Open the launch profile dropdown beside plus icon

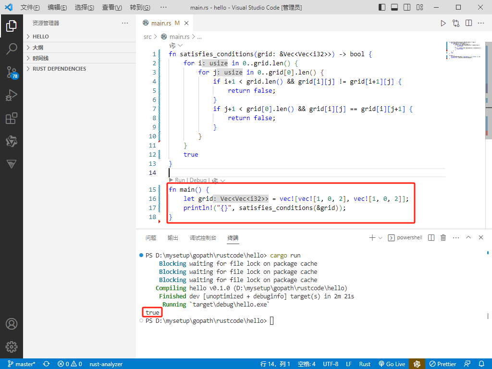pos(381,238)
